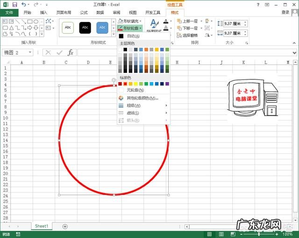Open the name box dropdown showing 椭圆 2

point(30,52)
